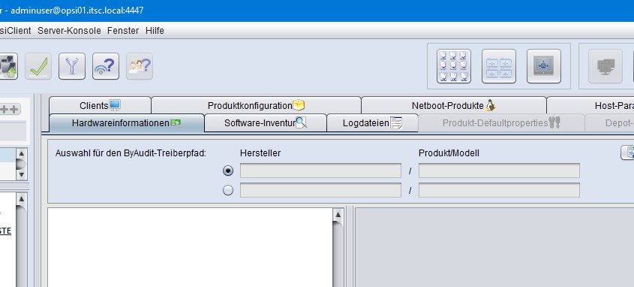Click the up arrow of the upper left-panel scrollbar

pyautogui.click(x=22, y=154)
